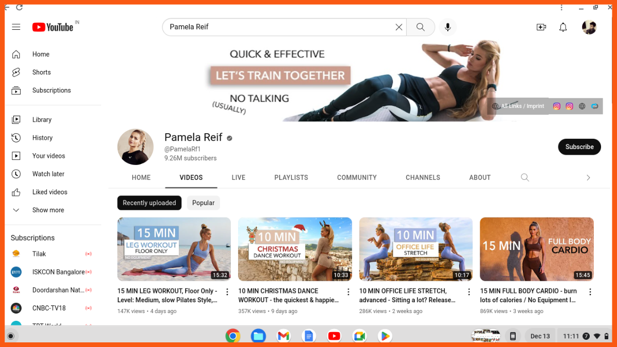
Task: Open 10 MIN OFFICE LIFE STRETCH title
Action: pyautogui.click(x=407, y=295)
